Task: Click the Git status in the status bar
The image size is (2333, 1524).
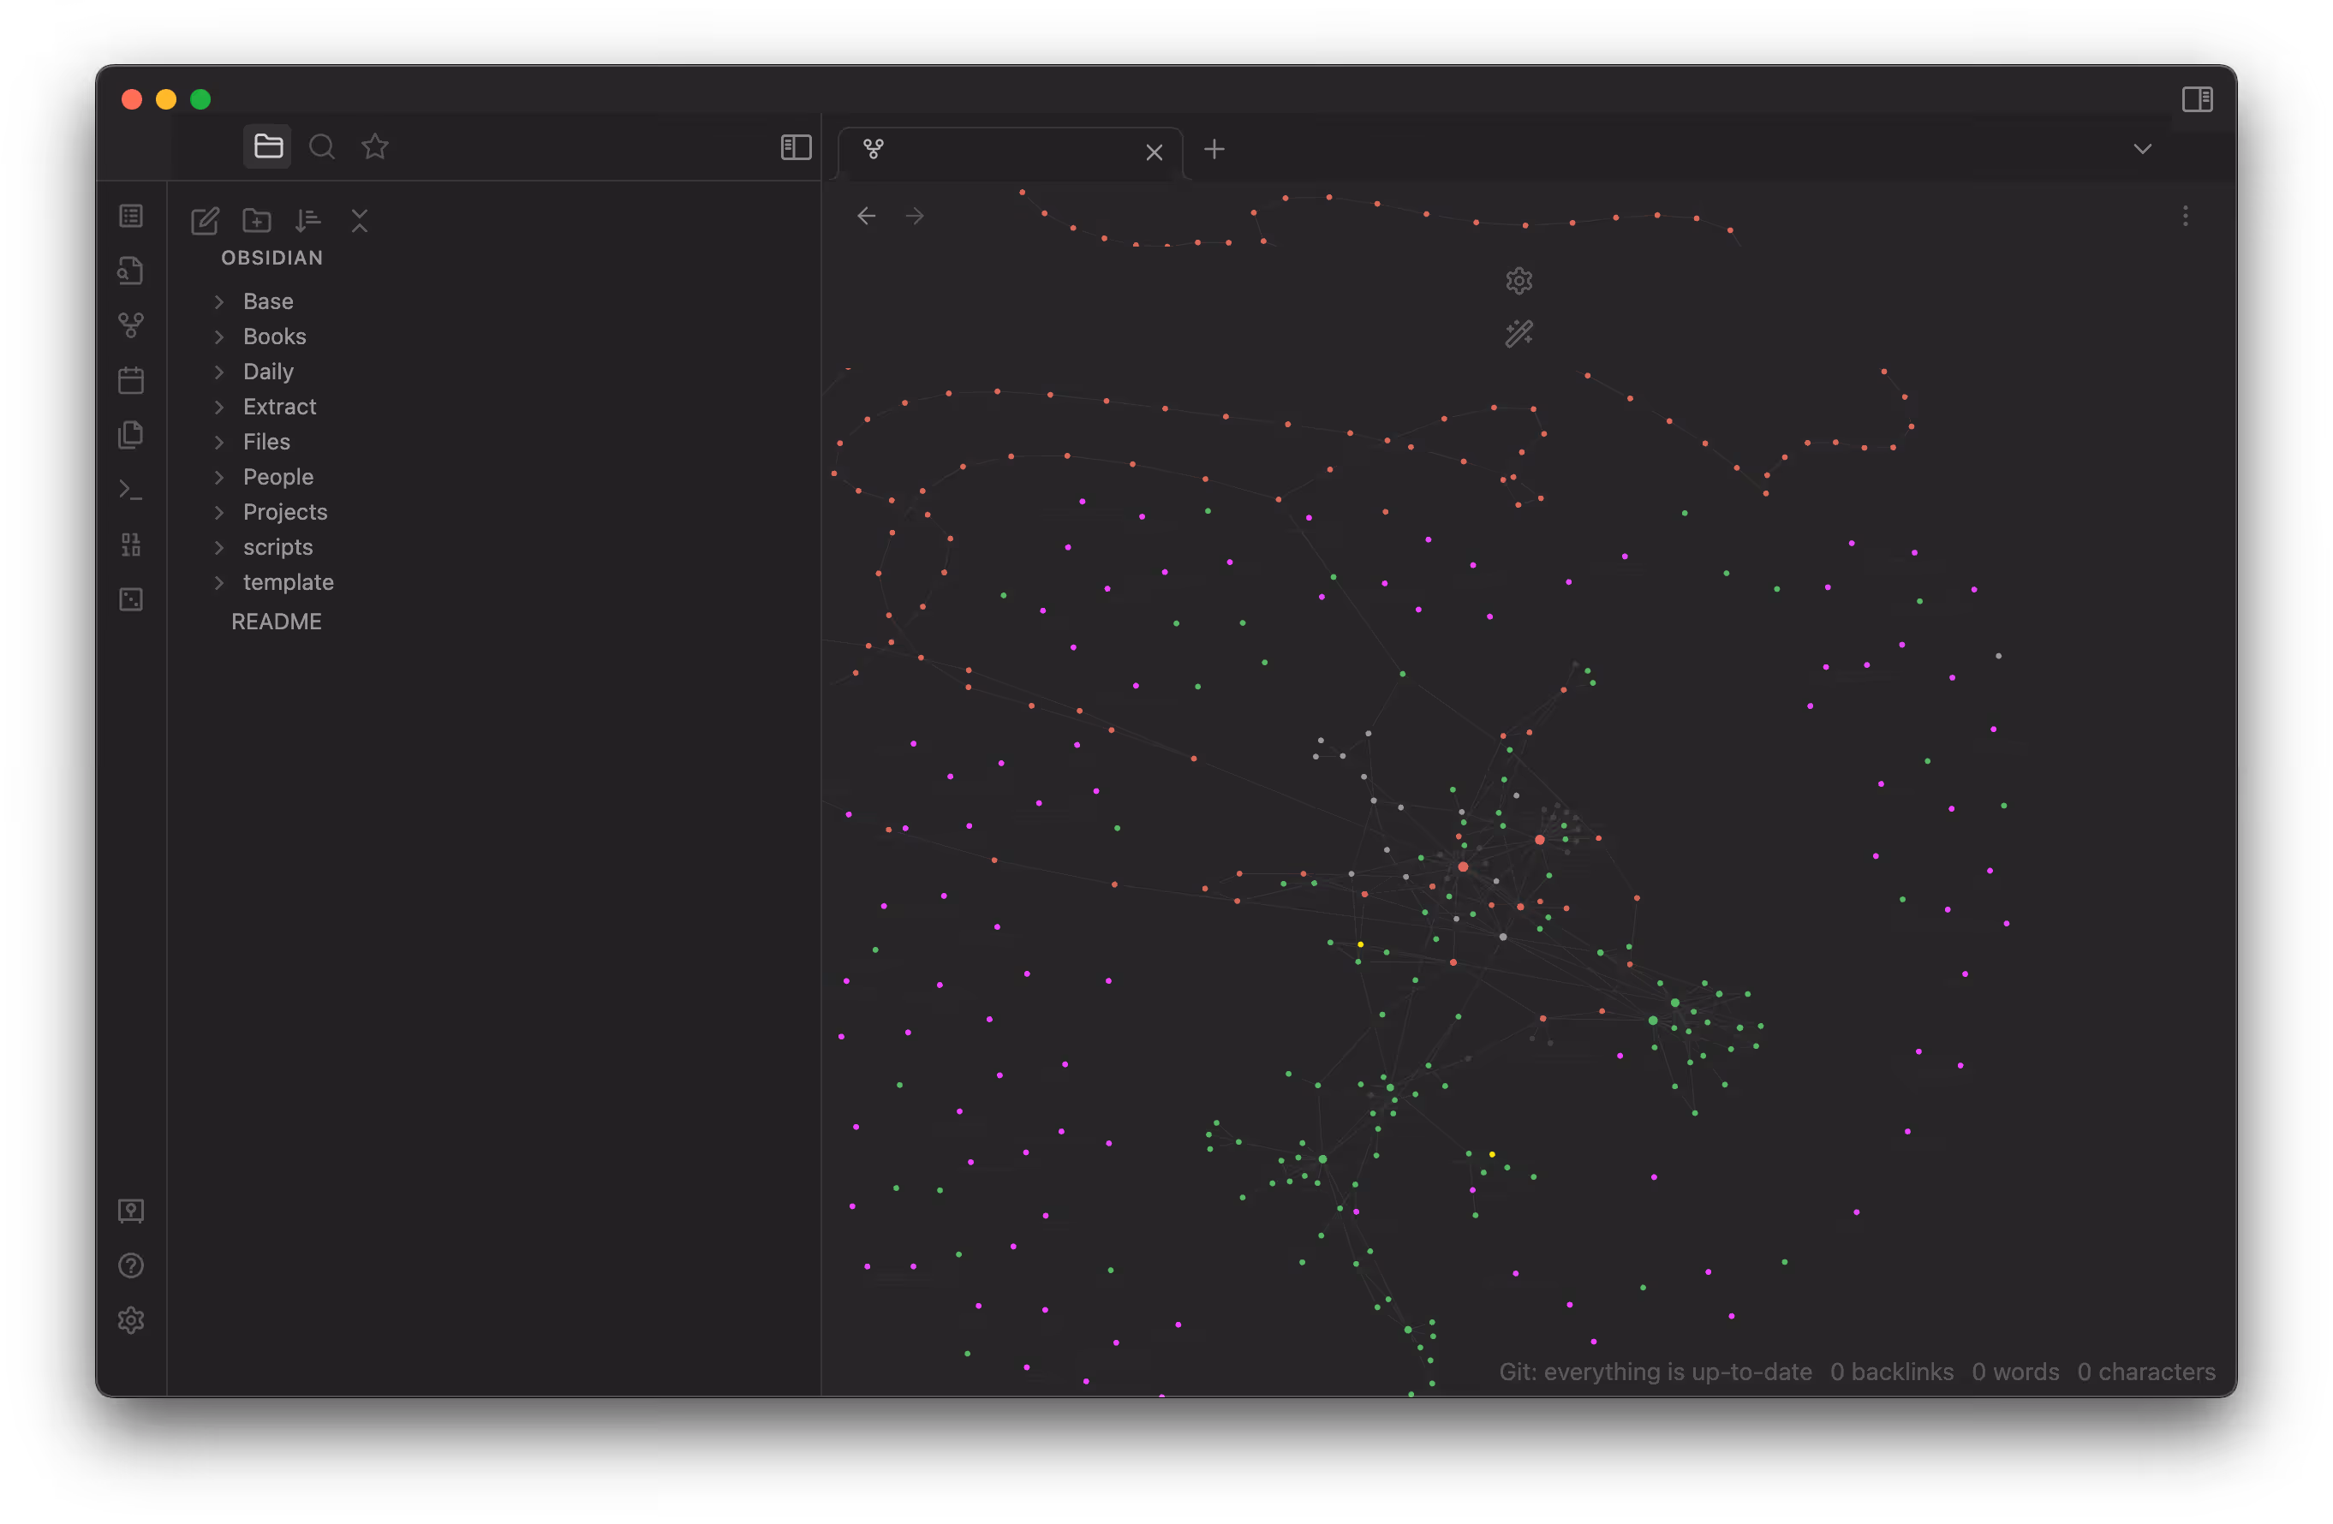Action: [1655, 1372]
